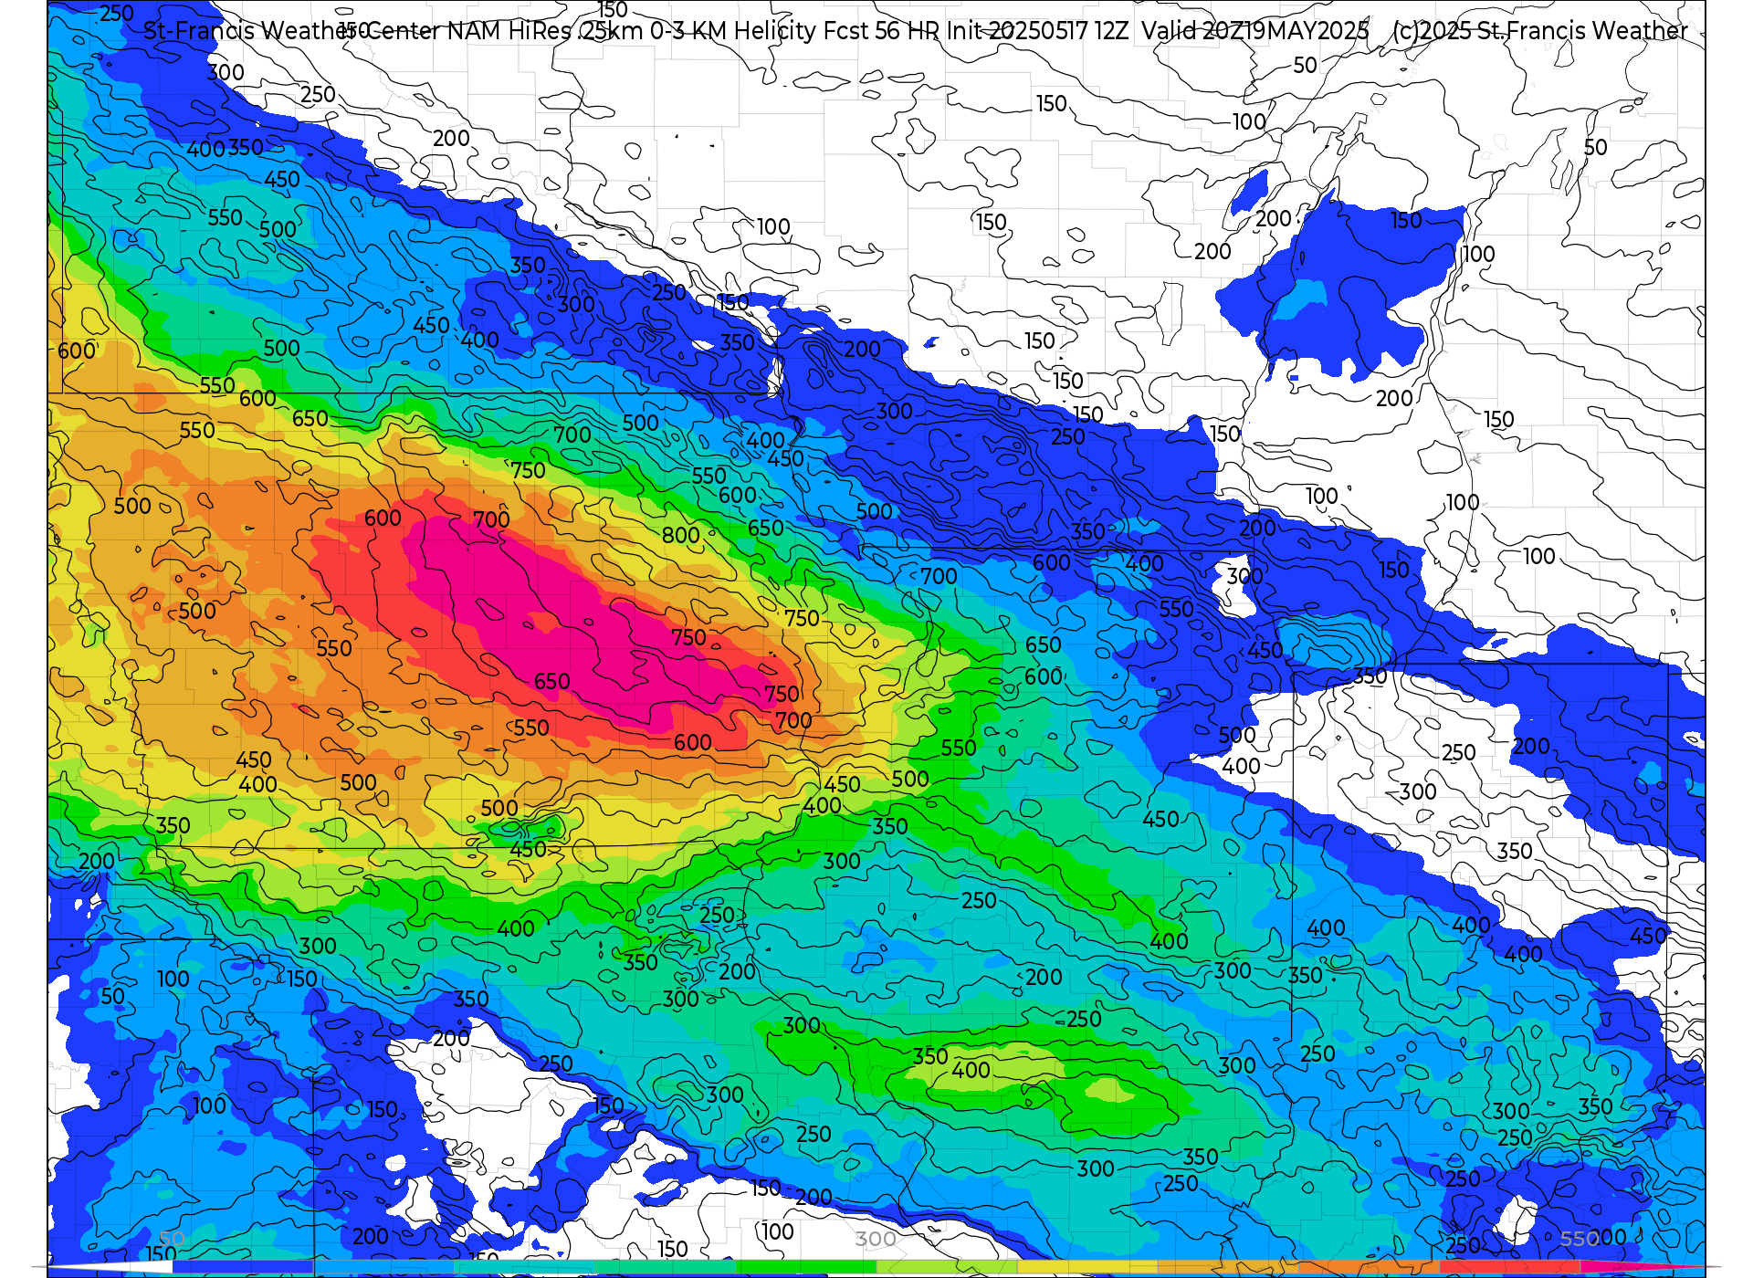Click the "Fcst 56 HR" forecast hour text
Viewport: 1753px width, 1278px height.
pyautogui.click(x=881, y=31)
